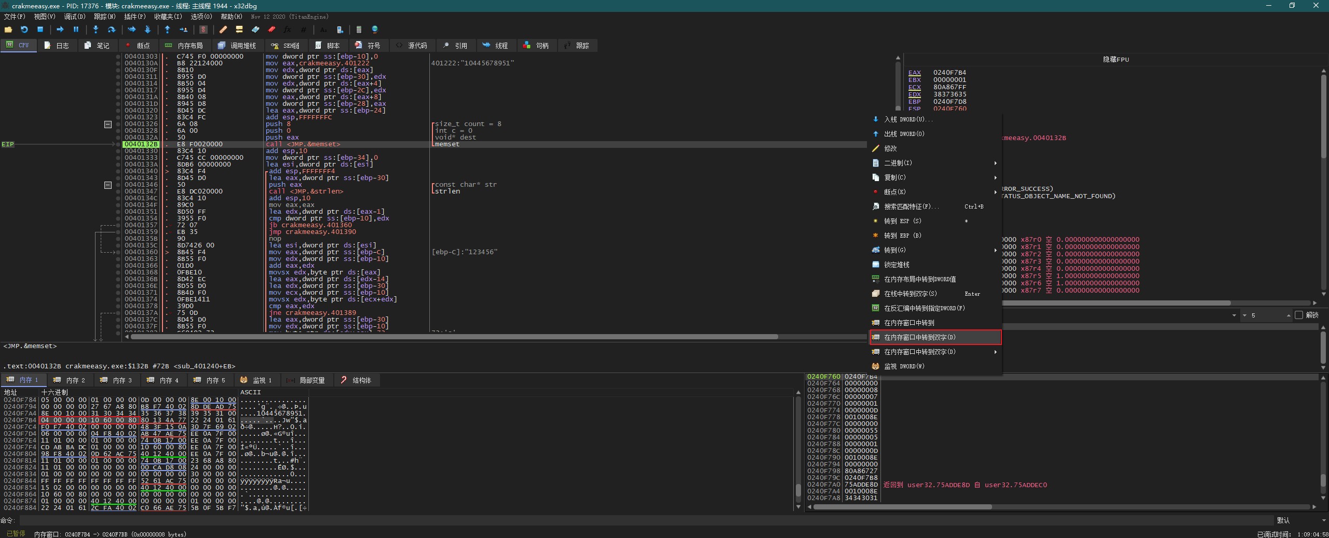This screenshot has height=538, width=1329.
Task: Click the restart debugging toolbar icon
Action: pos(24,30)
